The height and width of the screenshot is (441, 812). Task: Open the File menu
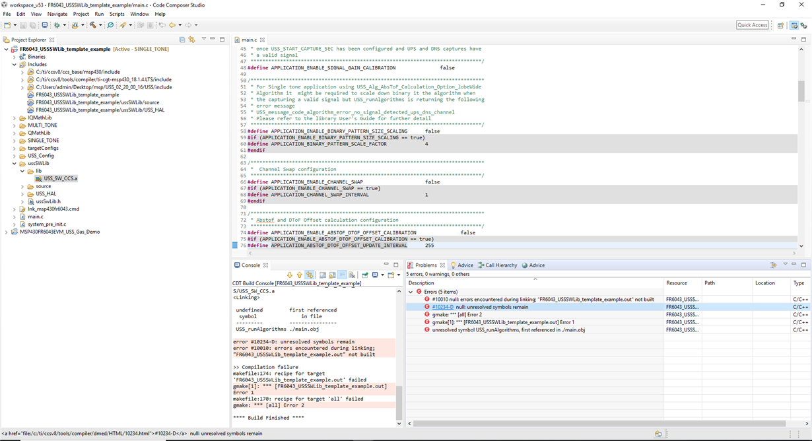(7, 14)
